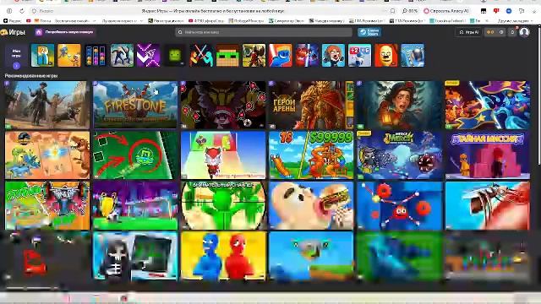Open the blue and red stickmen tile
The height and width of the screenshot is (304, 541).
[x=223, y=256]
